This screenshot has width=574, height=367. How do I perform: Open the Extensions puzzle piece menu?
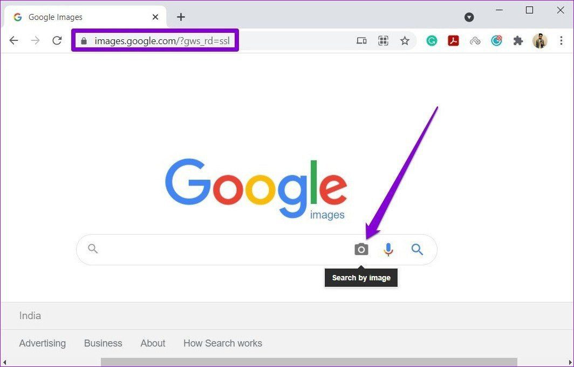pos(518,41)
